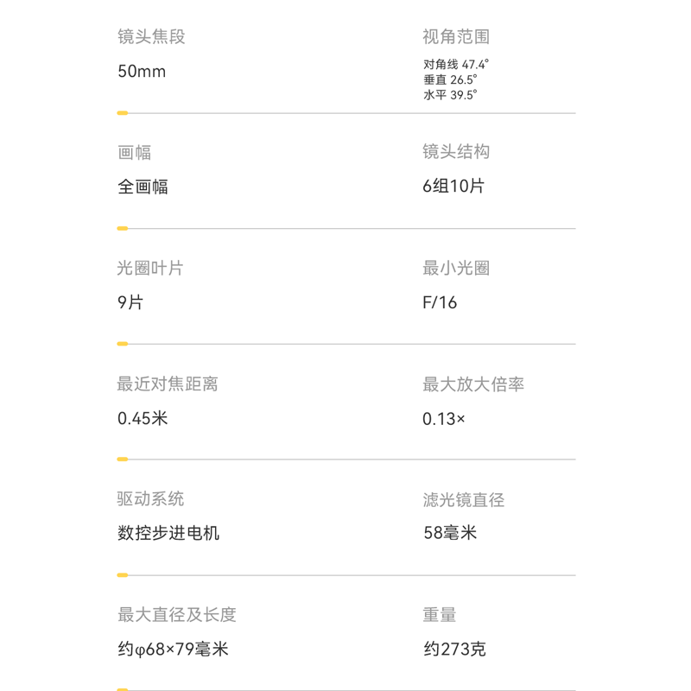Click the 镜头结构 label
Image resolution: width=691 pixels, height=691 pixels.
pyautogui.click(x=456, y=152)
